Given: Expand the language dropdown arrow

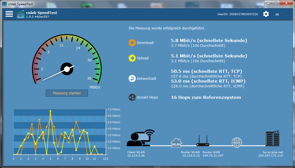Looking at the screenshot, I should tap(287, 14).
